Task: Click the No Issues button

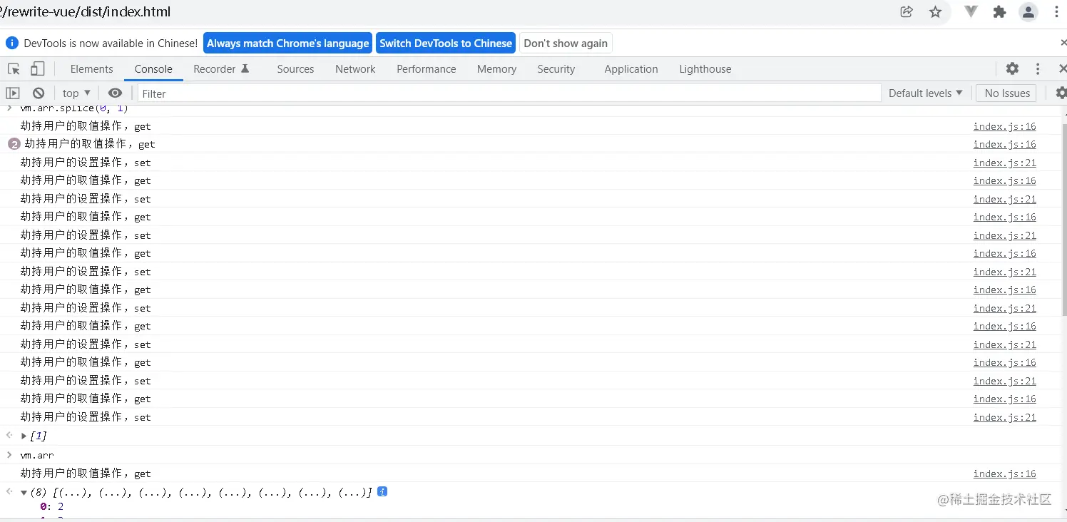Action: click(x=1007, y=93)
